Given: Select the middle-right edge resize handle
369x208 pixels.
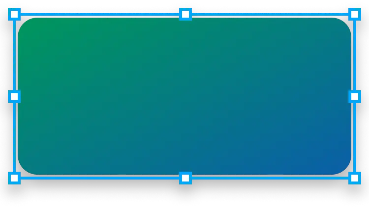Looking at the screenshot, I should (355, 96).
